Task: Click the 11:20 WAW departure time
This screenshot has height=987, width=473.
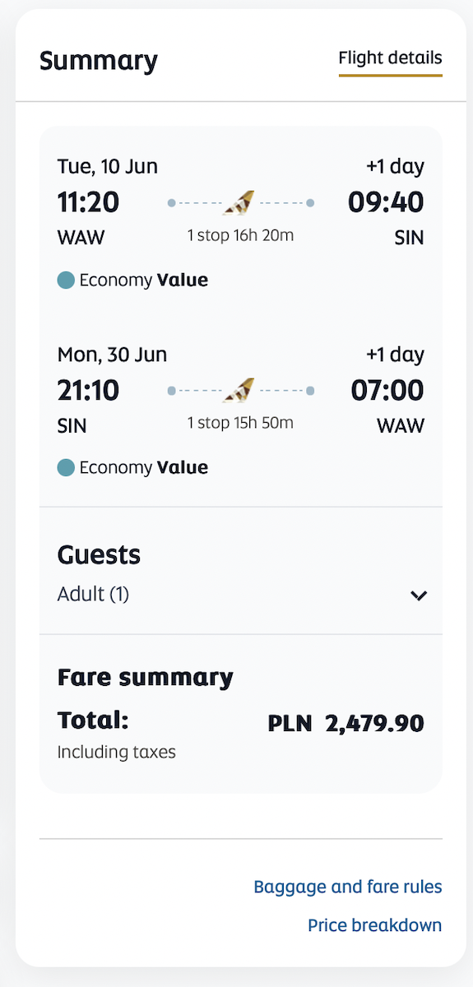Action: (88, 202)
